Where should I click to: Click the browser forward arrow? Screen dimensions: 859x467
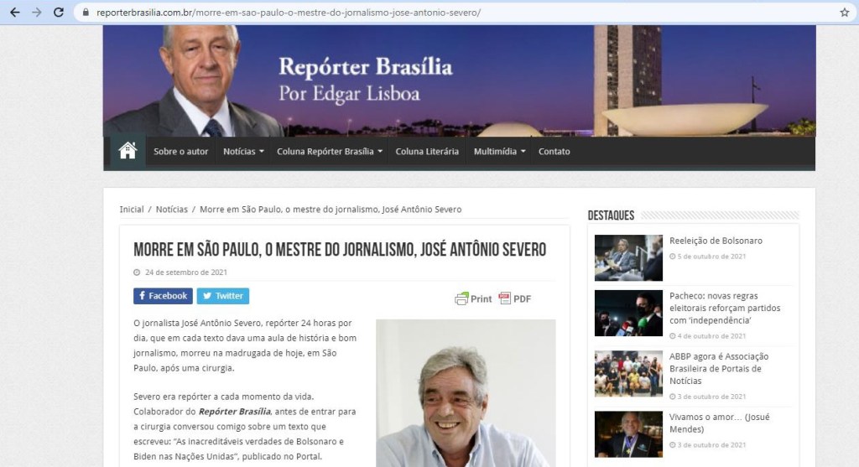(36, 13)
